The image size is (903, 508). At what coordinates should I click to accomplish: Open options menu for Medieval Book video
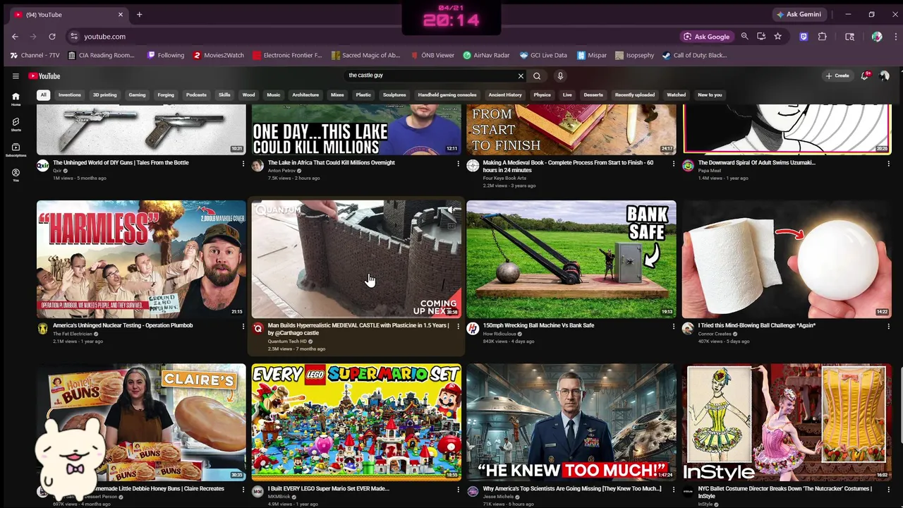pyautogui.click(x=673, y=164)
